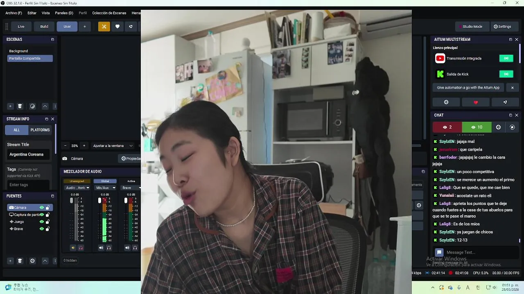Add a new scene in Escenas panel
The image size is (524, 294).
(x=10, y=106)
